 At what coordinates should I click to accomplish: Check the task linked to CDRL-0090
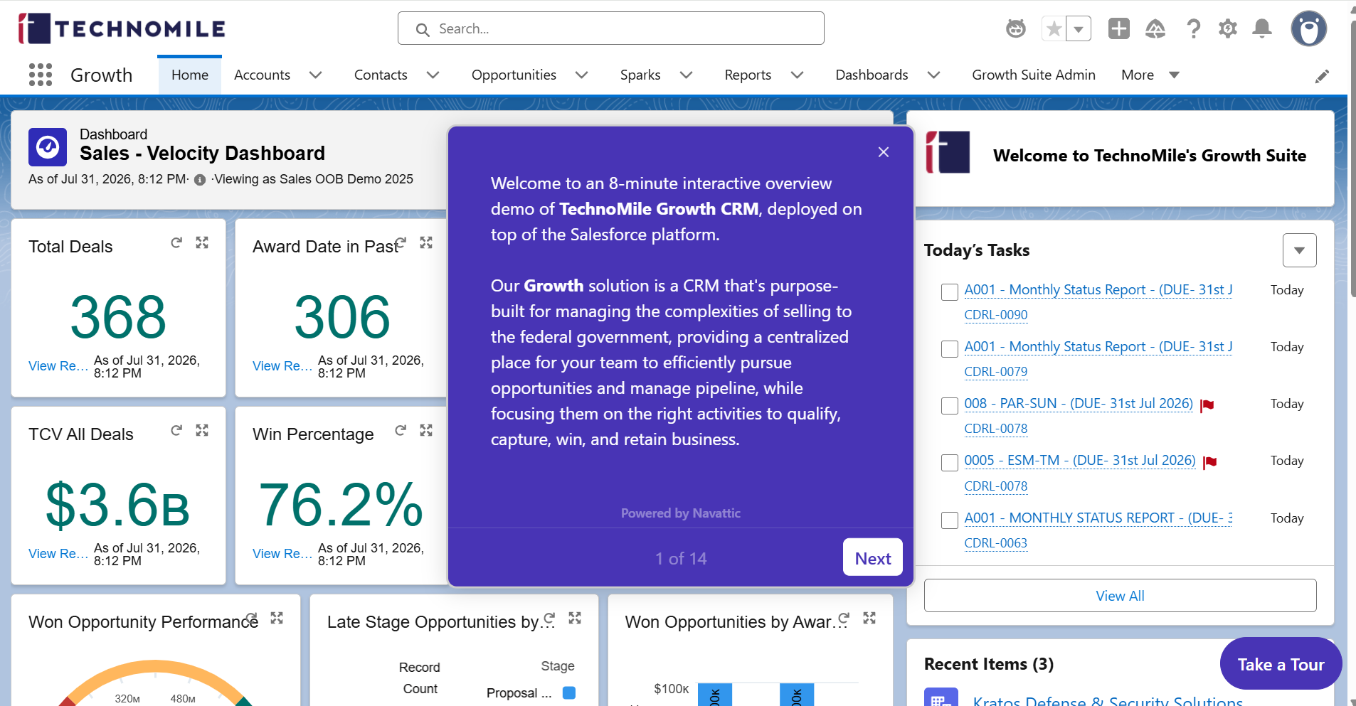point(950,292)
